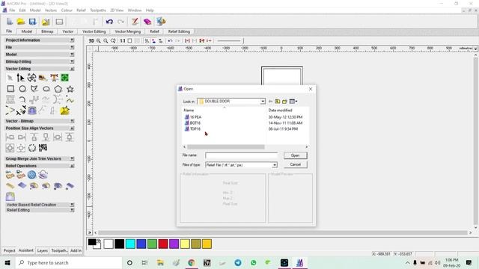Open the Vectors menu

click(51, 10)
